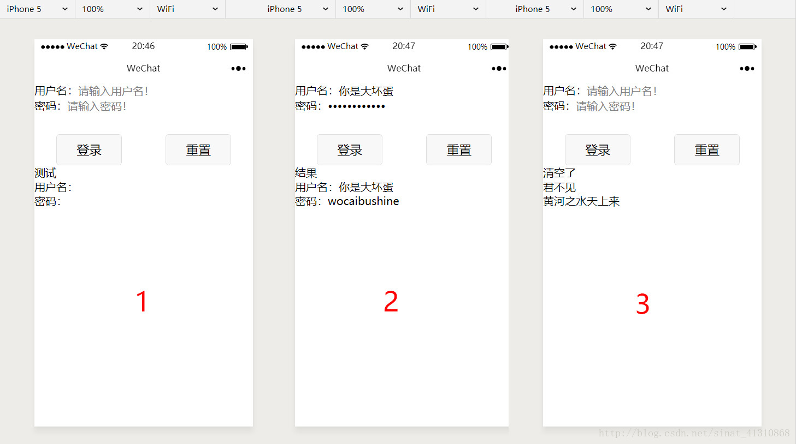Open the WiFi network dropdown in the first simulator
796x444 pixels.
pos(187,9)
